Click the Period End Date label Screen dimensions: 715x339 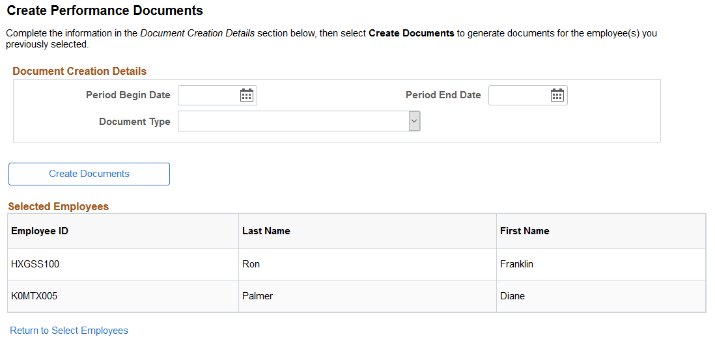pyautogui.click(x=443, y=95)
